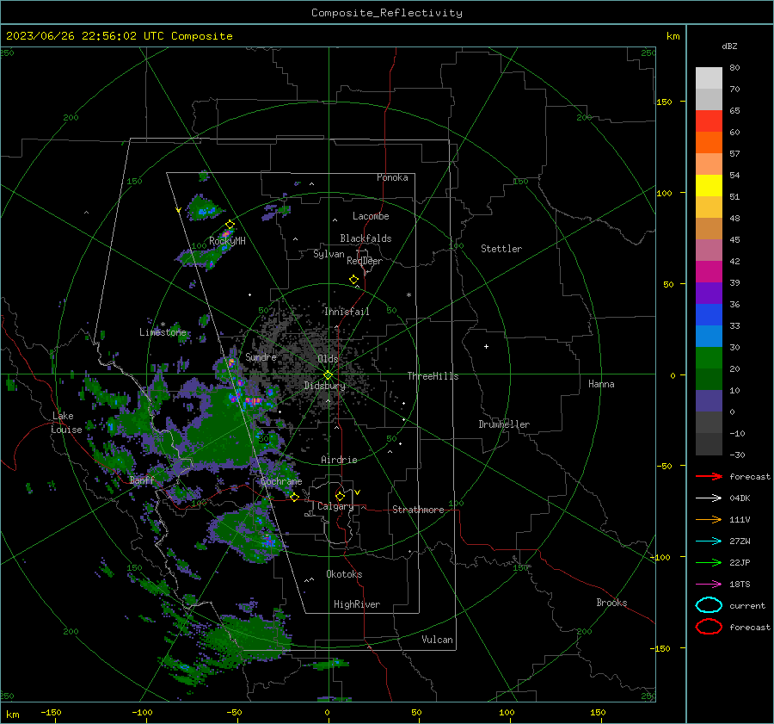Click the Banff town label
Screen dimensions: 774x724
pos(142,480)
